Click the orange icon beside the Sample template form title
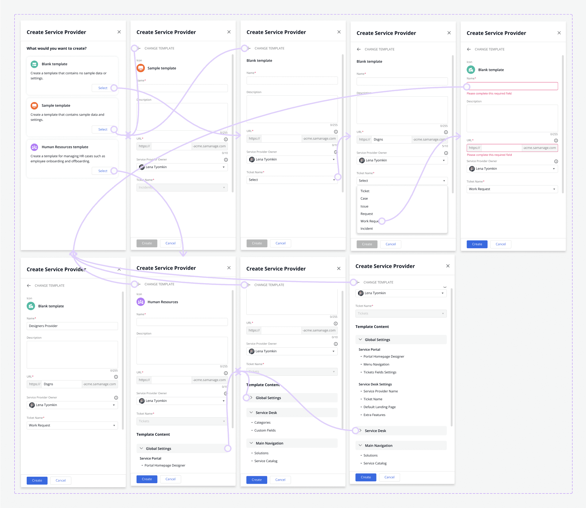586x508 pixels. click(141, 68)
